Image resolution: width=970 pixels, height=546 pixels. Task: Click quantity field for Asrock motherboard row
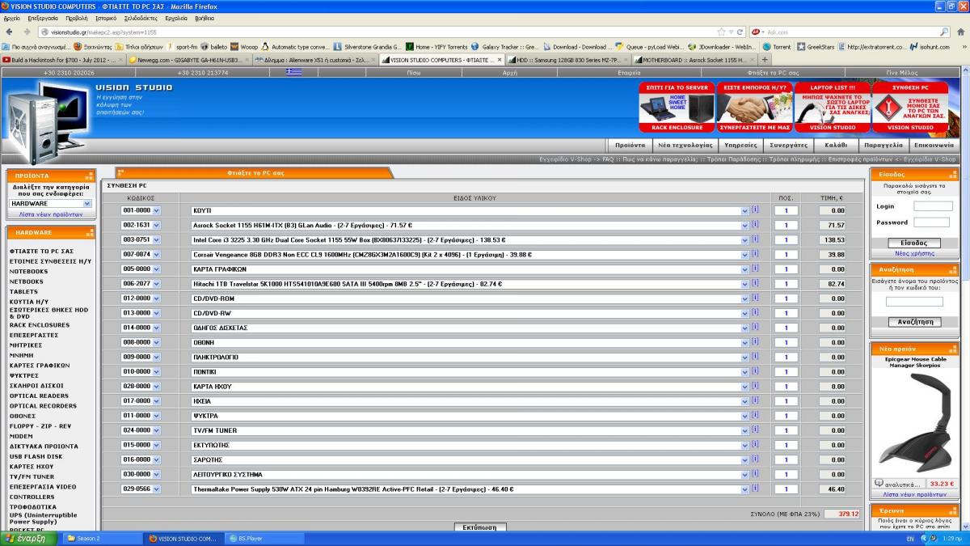(786, 225)
